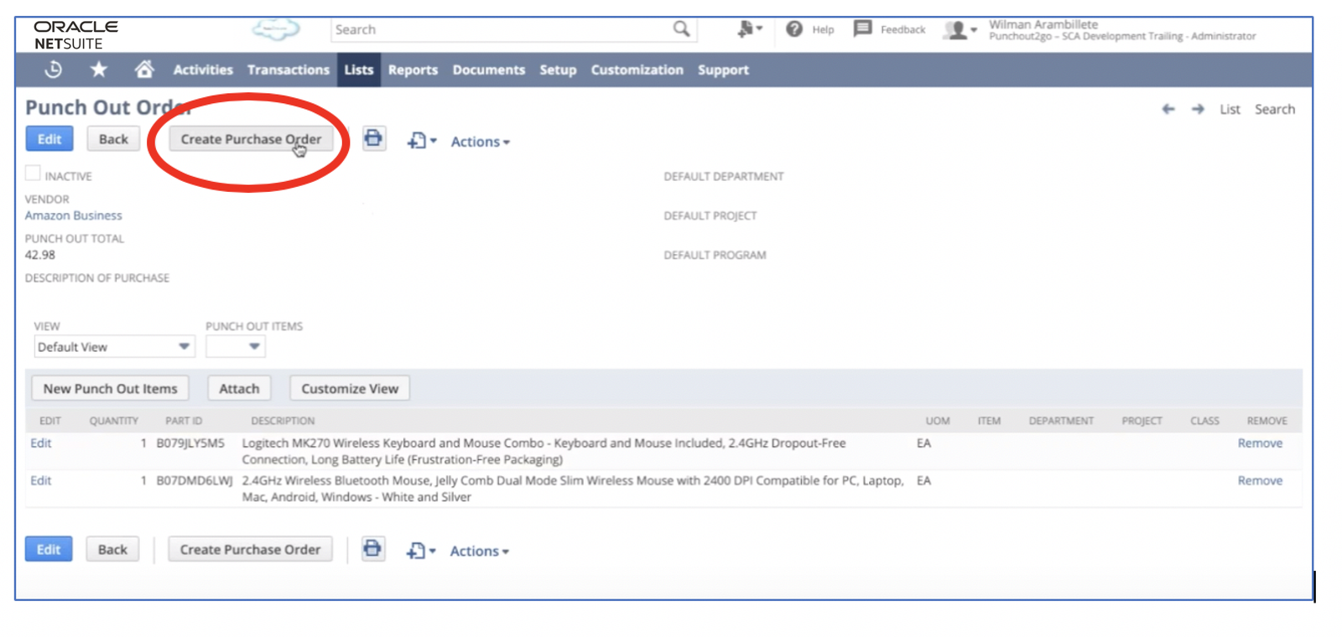Click the Oracle NetSuite logo
This screenshot has width=1342, height=637.
[x=75, y=35]
